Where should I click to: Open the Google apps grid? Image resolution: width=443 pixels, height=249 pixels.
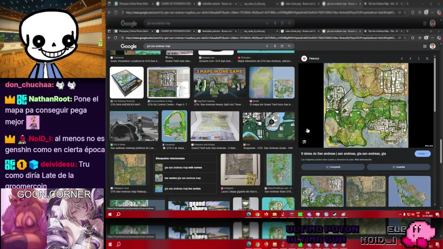pyautogui.click(x=425, y=46)
